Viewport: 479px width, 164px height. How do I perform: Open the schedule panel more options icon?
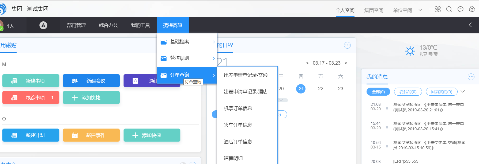(347, 45)
